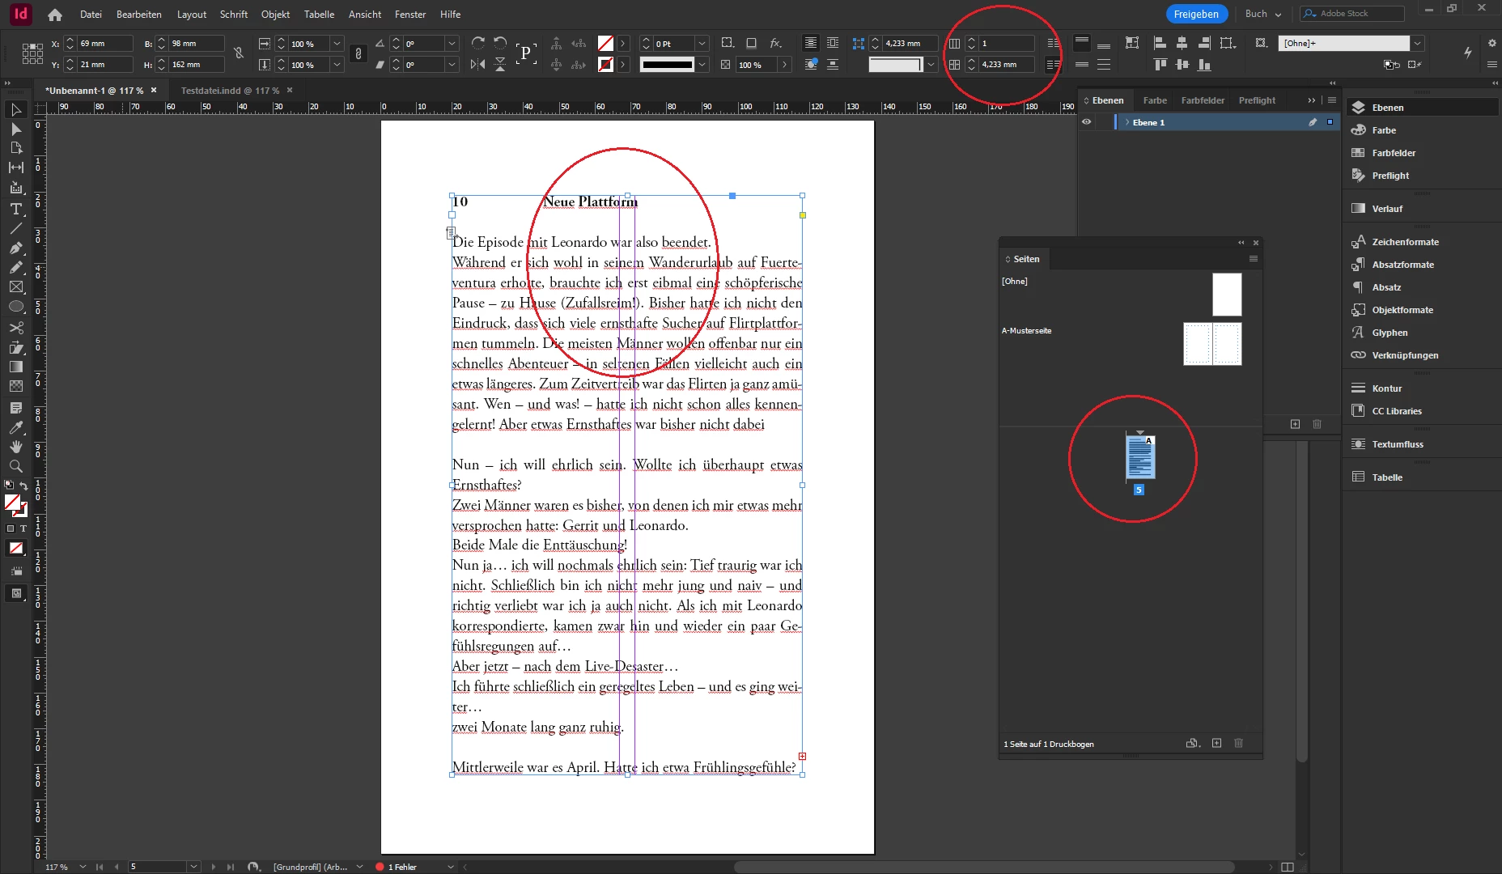Click the number of columns input field
The width and height of the screenshot is (1502, 874).
(1007, 44)
